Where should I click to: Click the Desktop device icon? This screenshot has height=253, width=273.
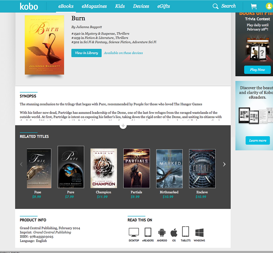134,232
